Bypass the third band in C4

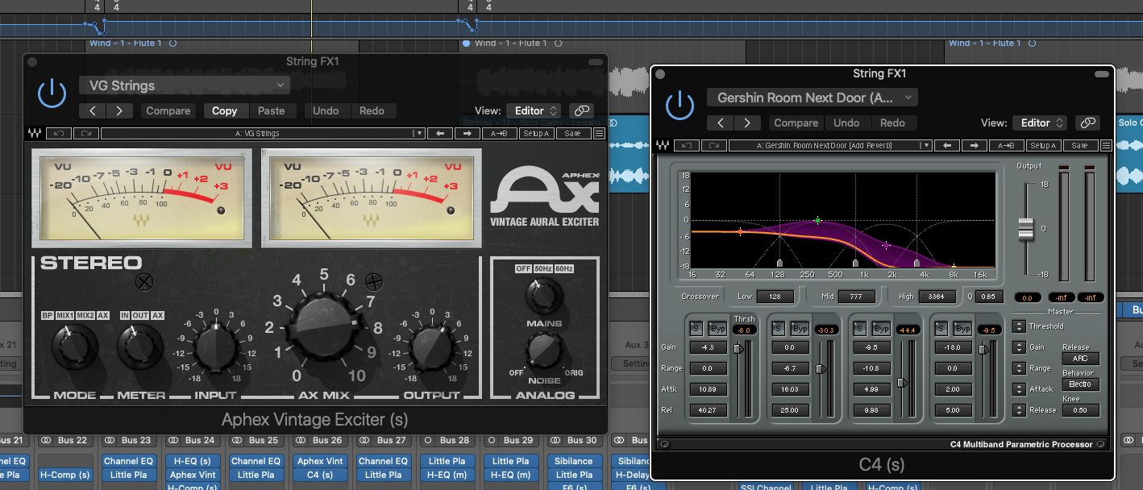[x=883, y=329]
